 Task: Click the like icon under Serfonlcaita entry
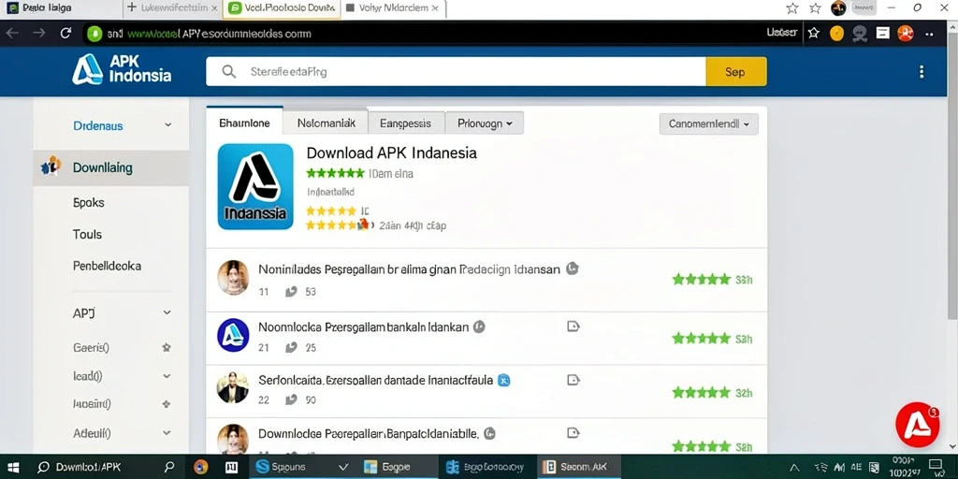292,399
